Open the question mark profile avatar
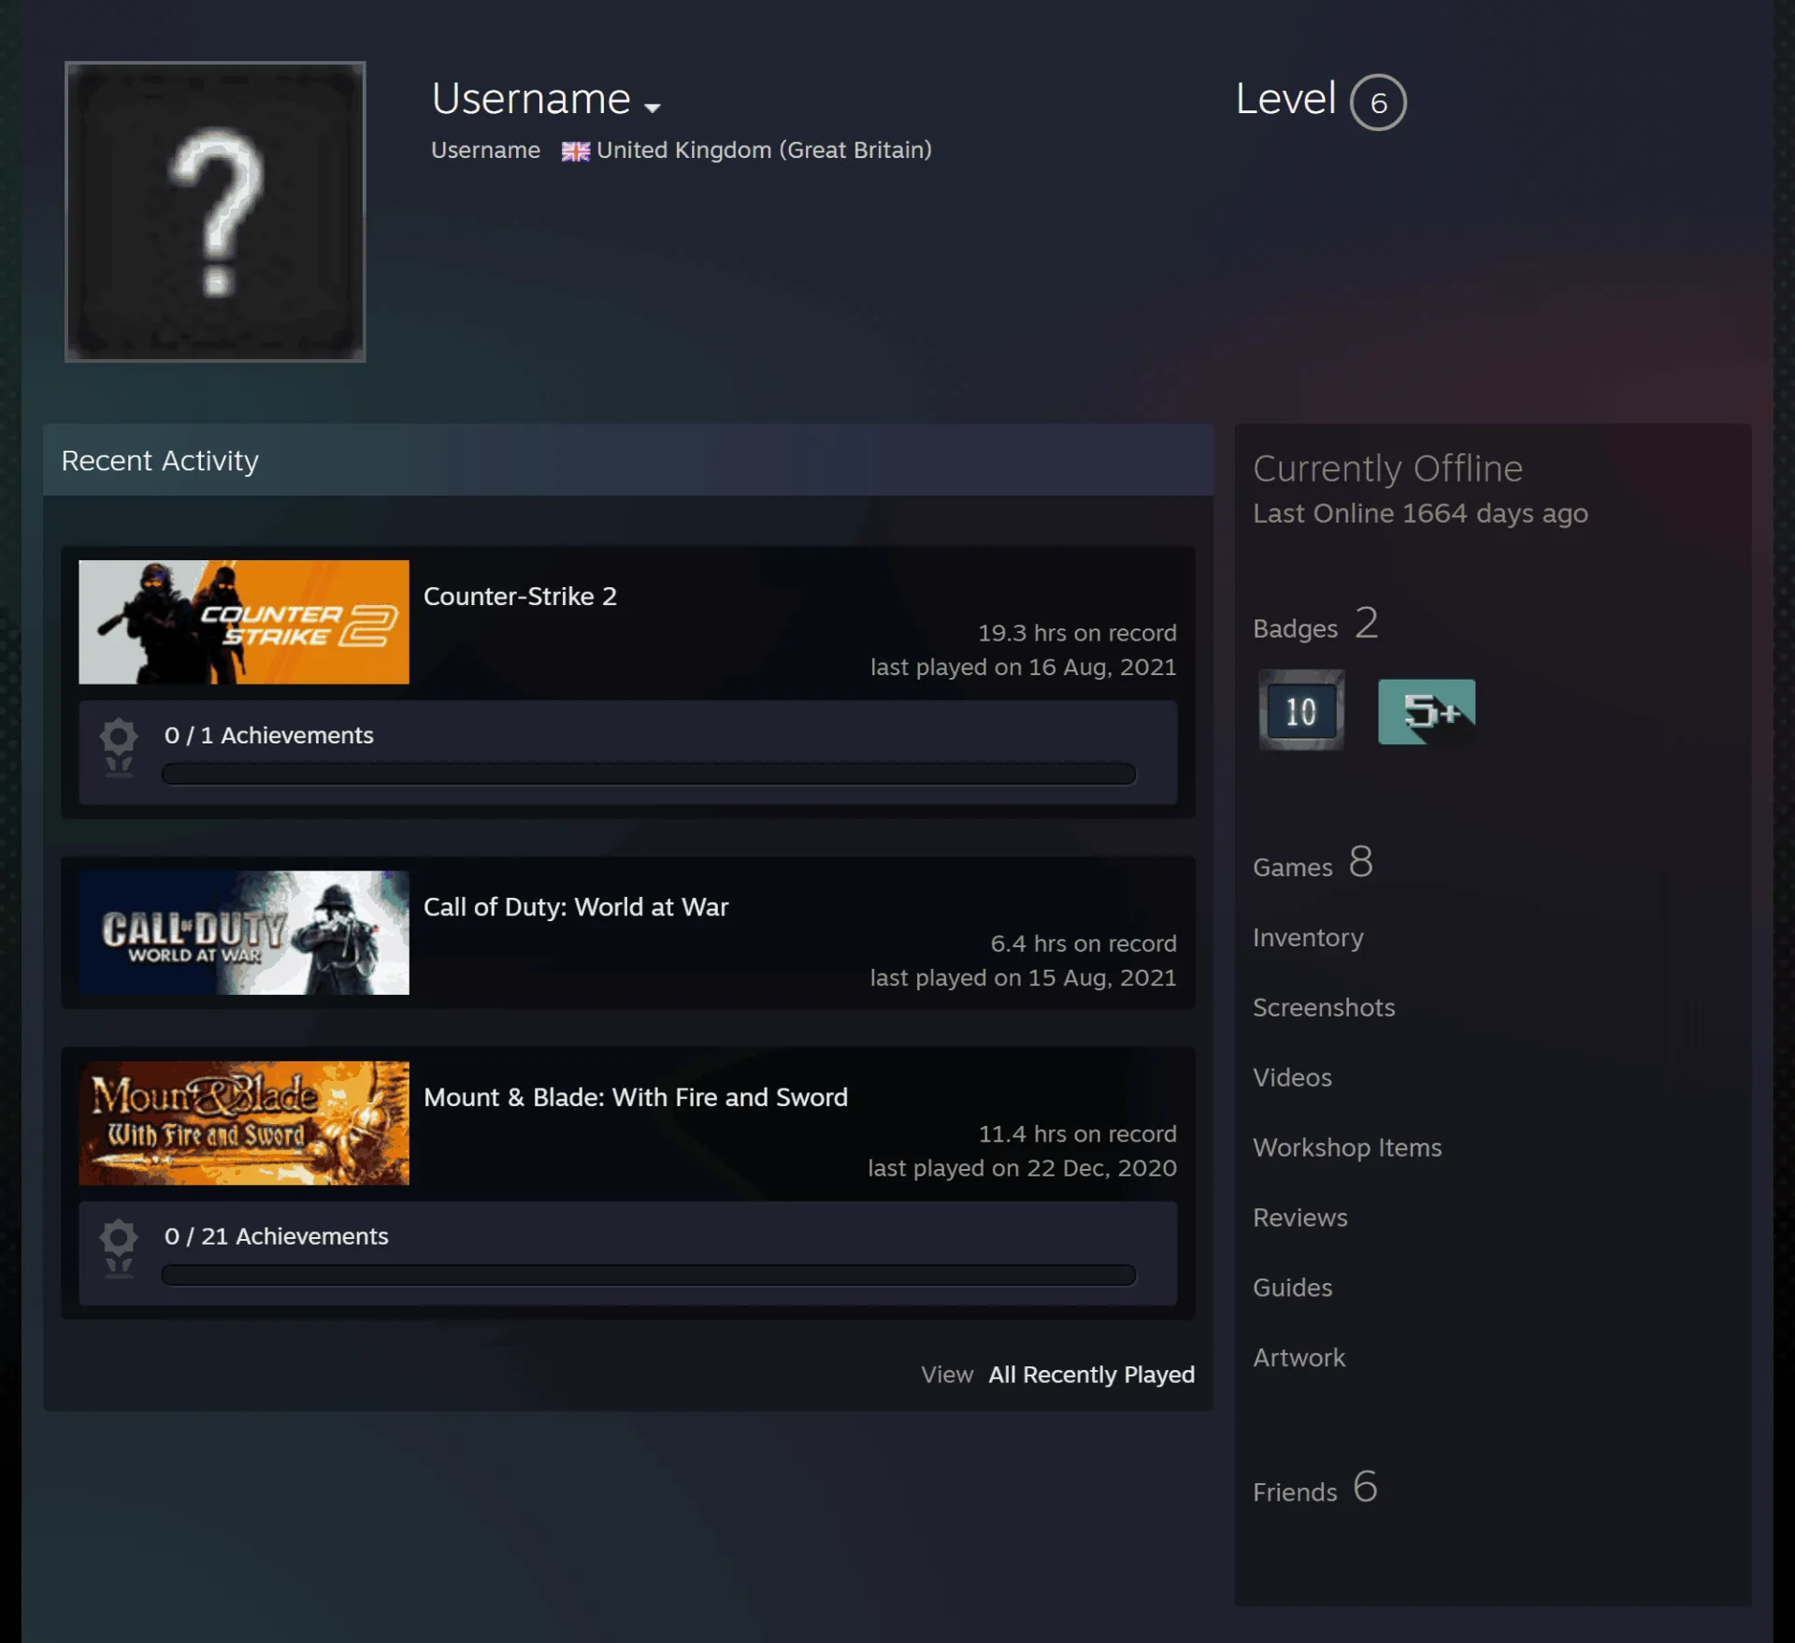This screenshot has height=1643, width=1795. [x=215, y=211]
